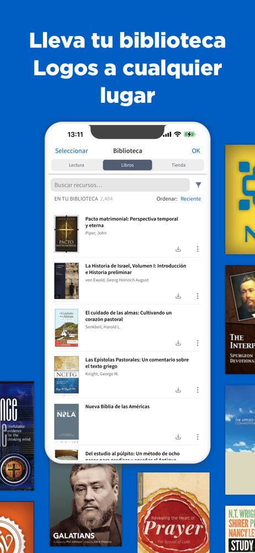This screenshot has width=255, height=553.
Task: Open the NBLA Bible cover thumbnail
Action: pos(67,422)
